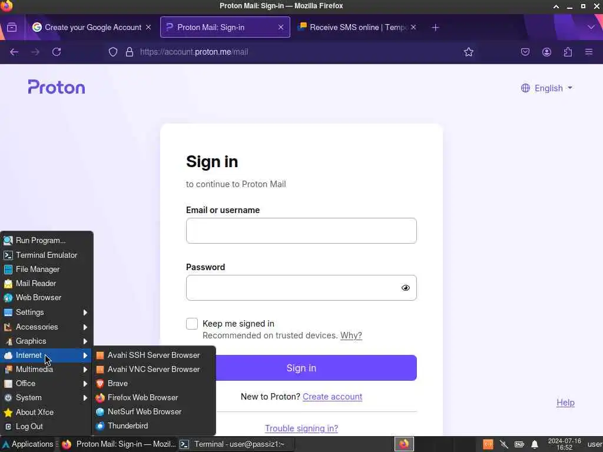Open the Why? link
603x452 pixels.
pos(351,335)
